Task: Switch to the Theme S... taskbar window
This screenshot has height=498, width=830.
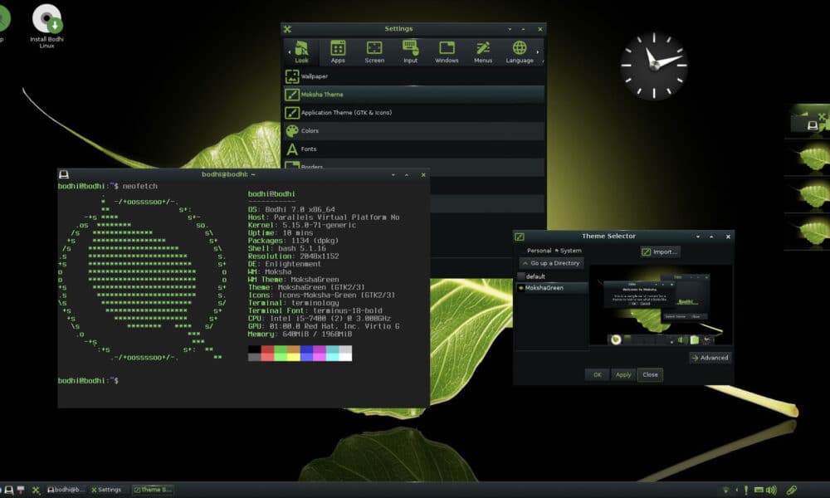Action: coord(153,490)
